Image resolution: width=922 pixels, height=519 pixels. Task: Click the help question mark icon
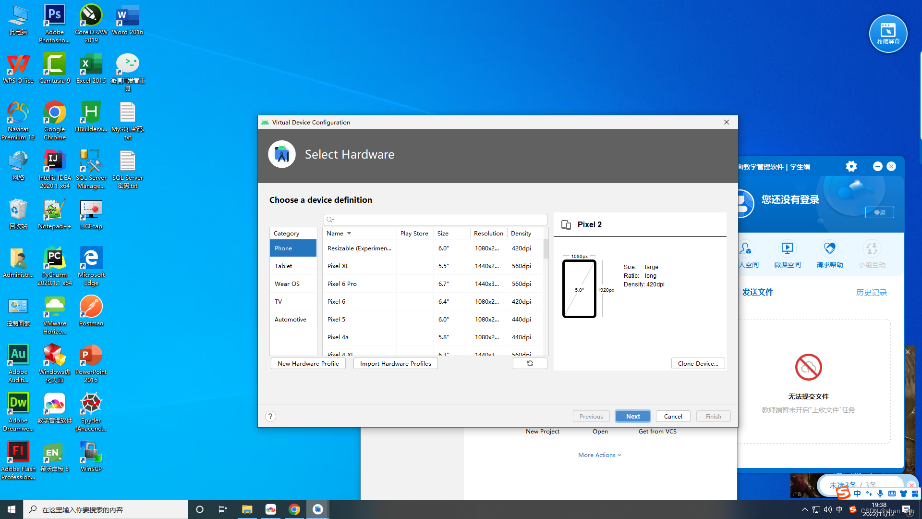270,416
